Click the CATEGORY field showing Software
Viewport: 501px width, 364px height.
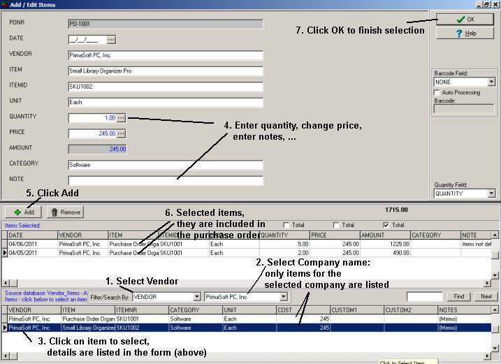166,165
